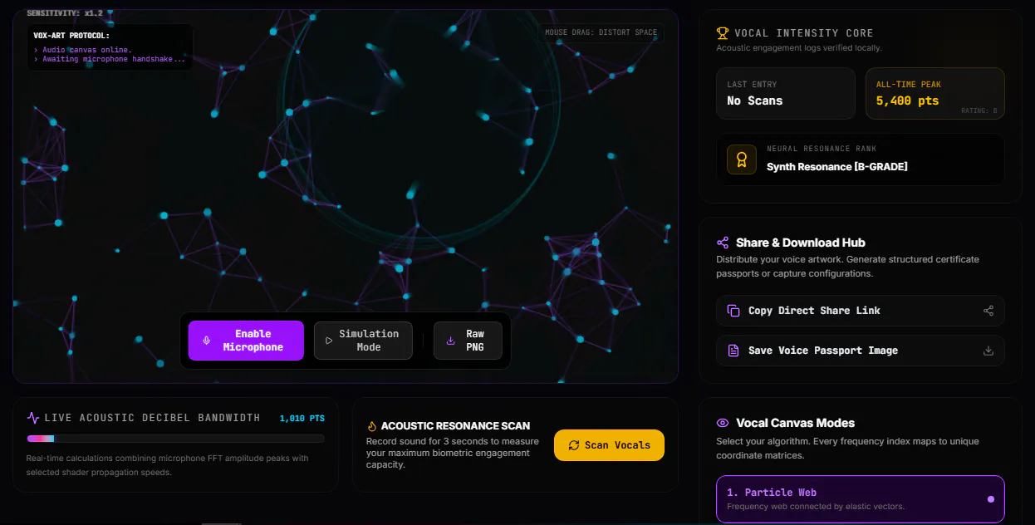Click the VOX-ART PROTOCOL heading
The image size is (1035, 525).
[x=71, y=36]
